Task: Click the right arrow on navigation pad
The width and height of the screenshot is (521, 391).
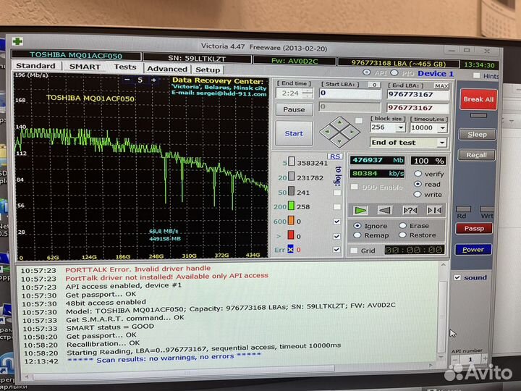Action: click(x=352, y=132)
